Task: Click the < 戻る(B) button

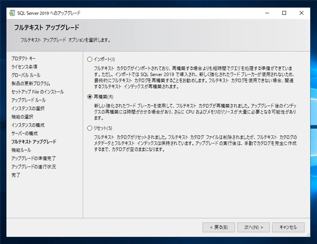Action: click(x=219, y=227)
